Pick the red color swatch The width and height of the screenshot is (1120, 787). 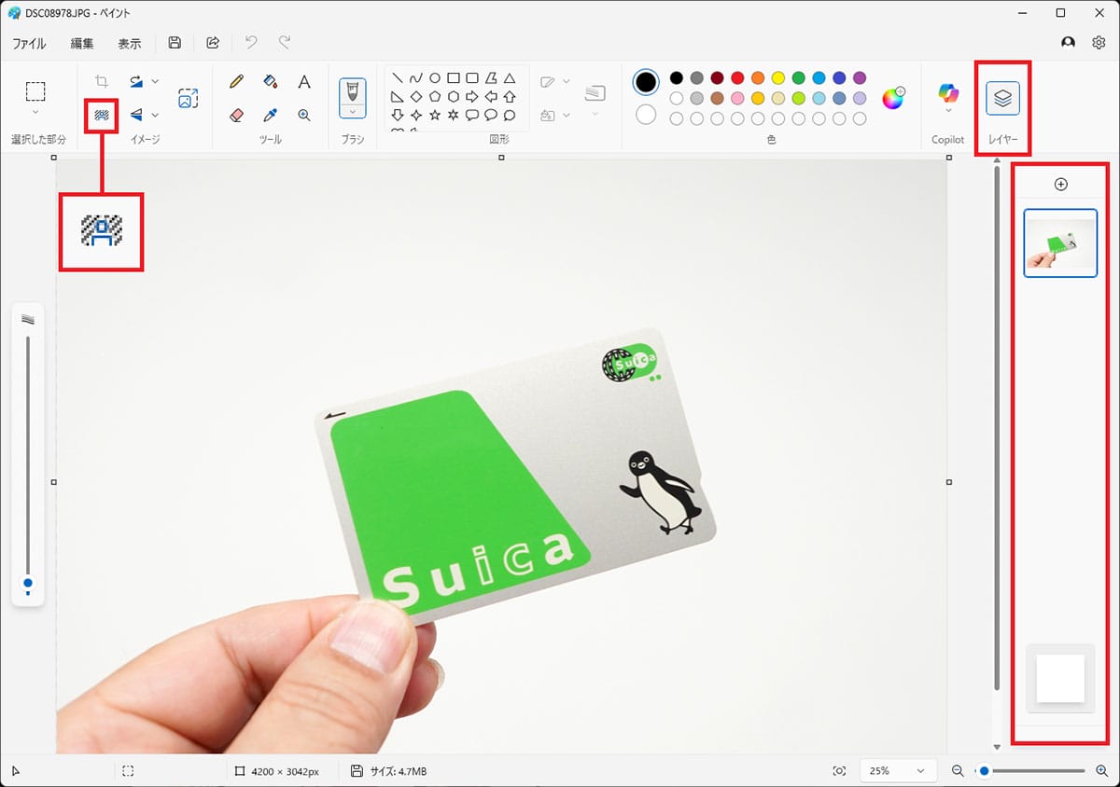pos(737,77)
